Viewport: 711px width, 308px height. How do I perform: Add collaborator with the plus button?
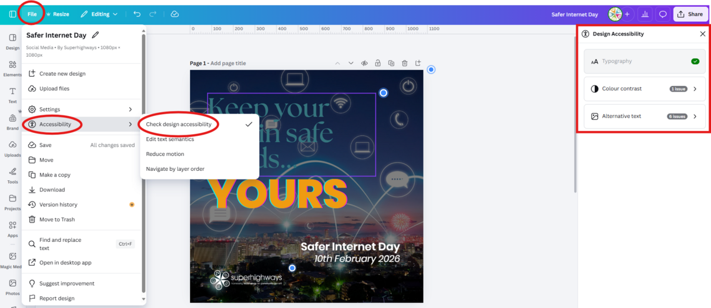click(x=627, y=14)
